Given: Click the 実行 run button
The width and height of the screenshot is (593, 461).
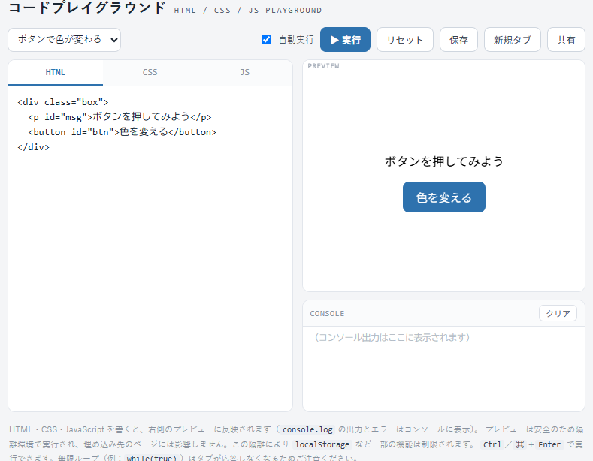Looking at the screenshot, I should [345, 39].
